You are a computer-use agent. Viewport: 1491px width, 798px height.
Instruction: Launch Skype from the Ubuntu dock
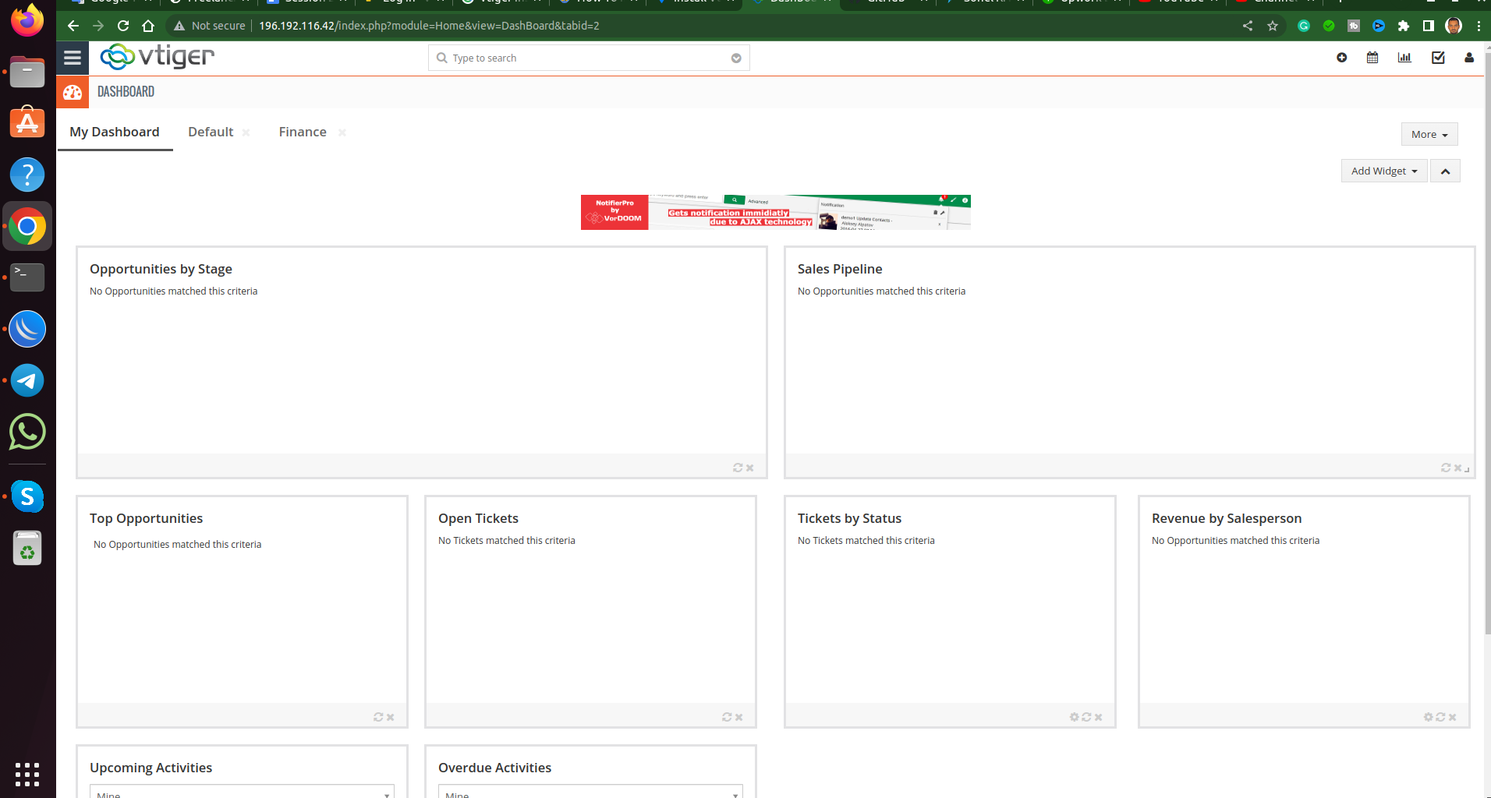click(27, 496)
